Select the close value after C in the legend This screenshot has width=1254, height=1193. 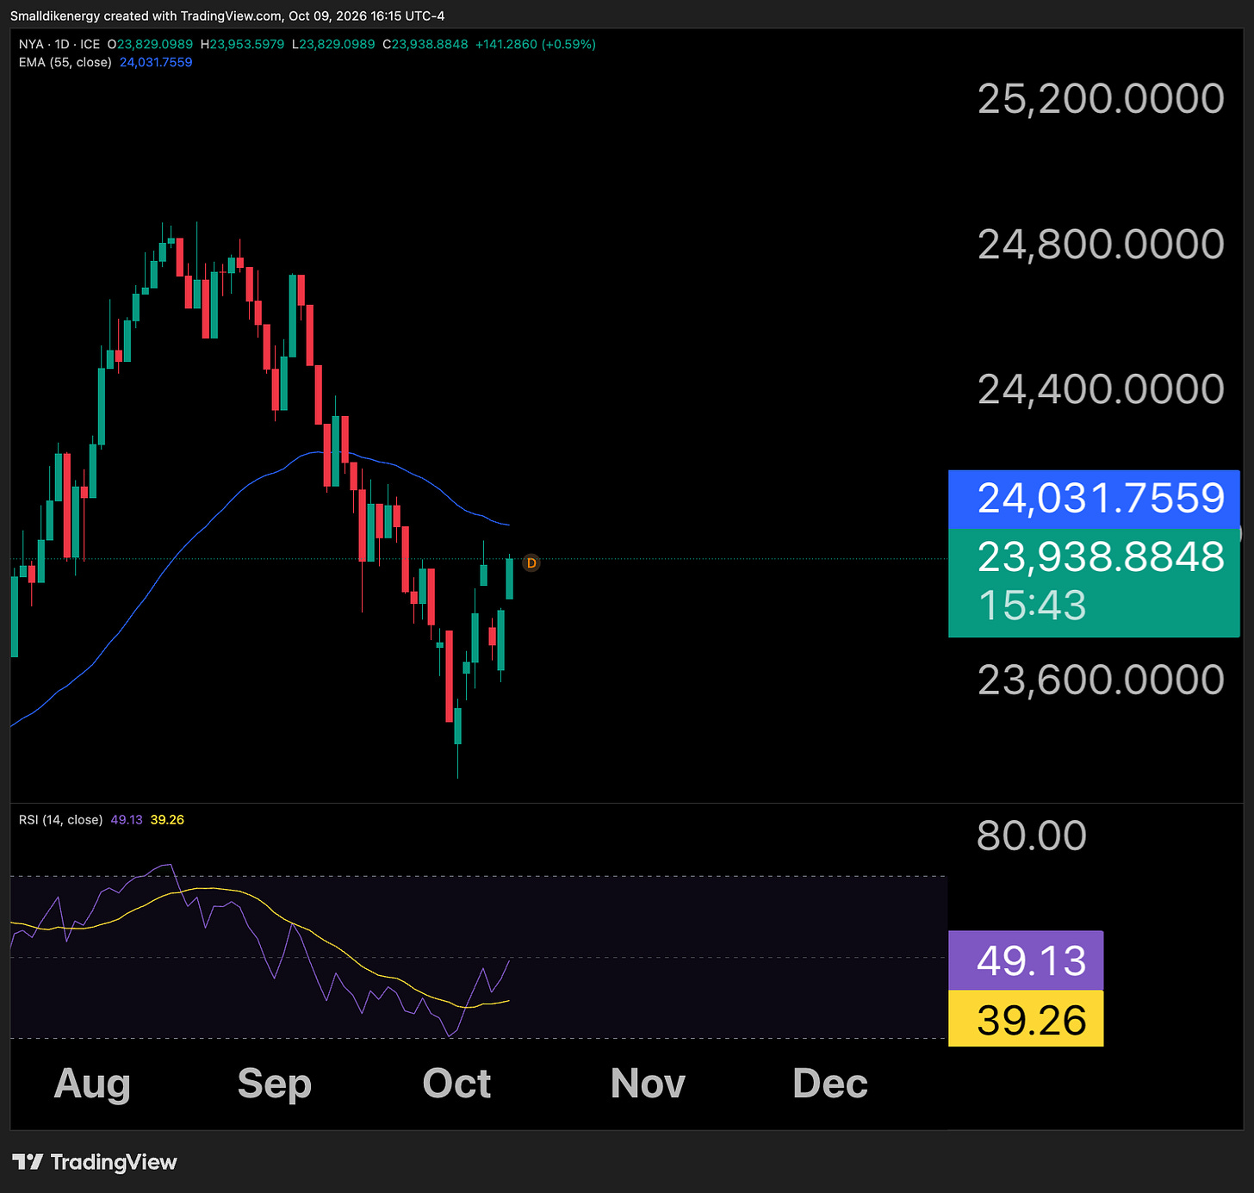click(430, 44)
